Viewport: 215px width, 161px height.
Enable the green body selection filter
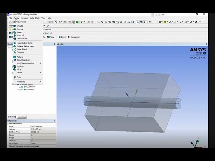[77, 22]
